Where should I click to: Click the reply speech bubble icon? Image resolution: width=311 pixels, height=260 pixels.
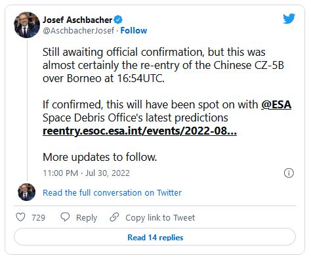point(65,217)
